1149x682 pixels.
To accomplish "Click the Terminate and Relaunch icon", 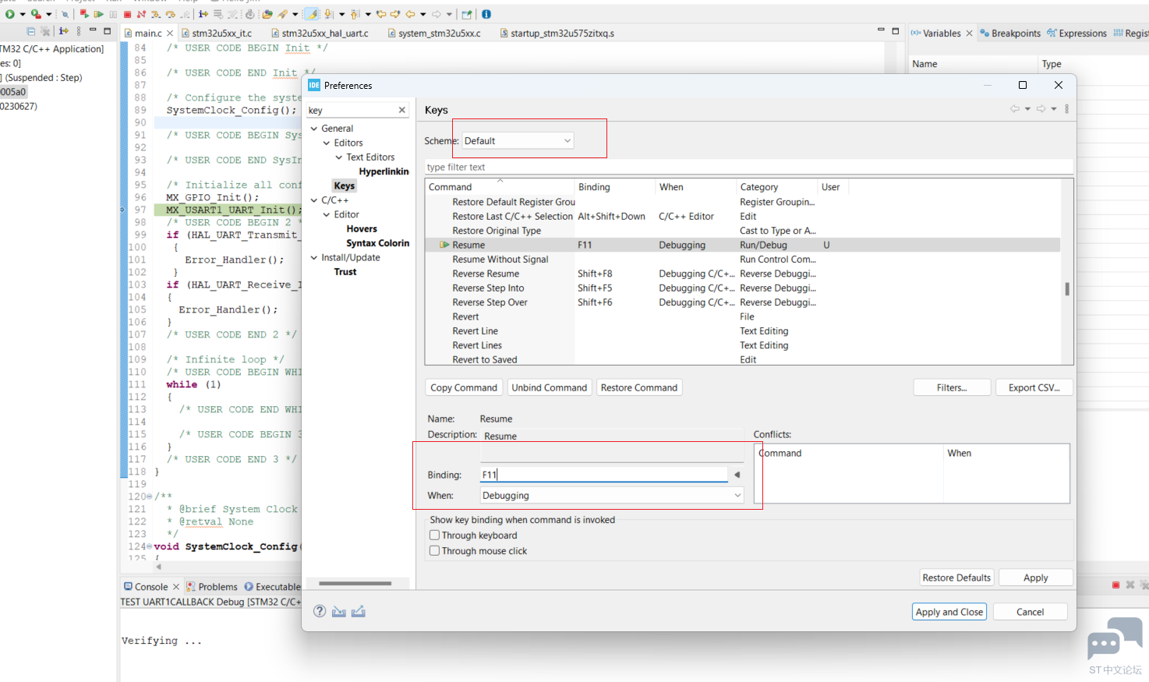I will coord(84,14).
